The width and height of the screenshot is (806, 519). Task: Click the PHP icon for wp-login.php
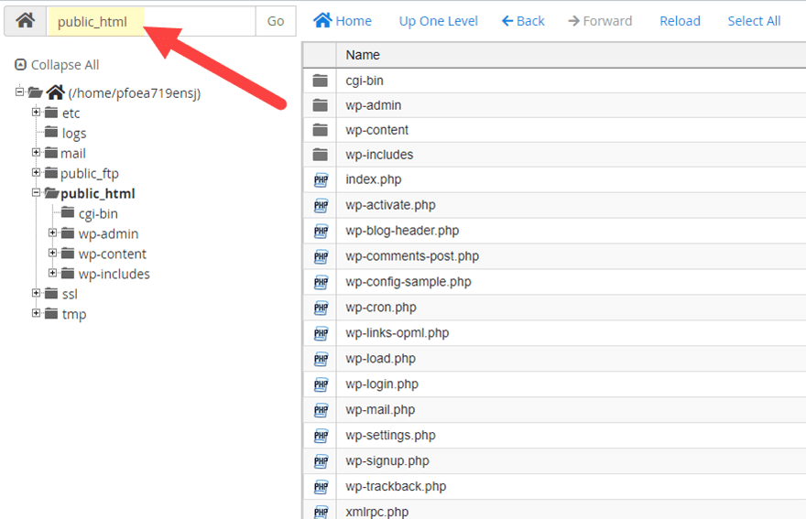coord(321,384)
